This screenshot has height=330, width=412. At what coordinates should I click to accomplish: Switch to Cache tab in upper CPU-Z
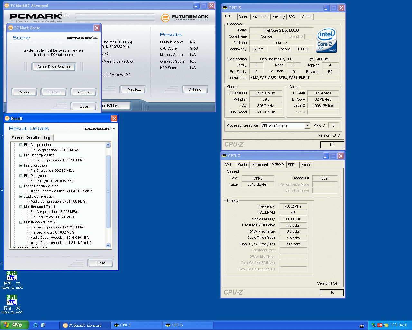tap(243, 17)
